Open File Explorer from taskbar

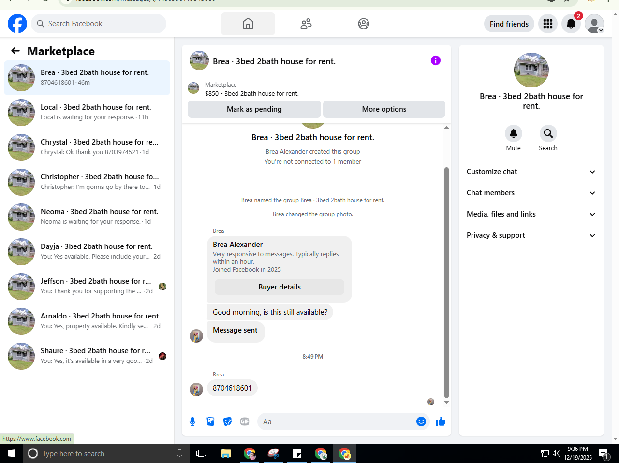coord(226,453)
